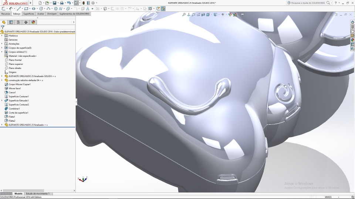
Task: Switch to the Recursos tab
Action: (6, 14)
